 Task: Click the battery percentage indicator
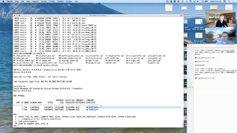[x=205, y=1]
